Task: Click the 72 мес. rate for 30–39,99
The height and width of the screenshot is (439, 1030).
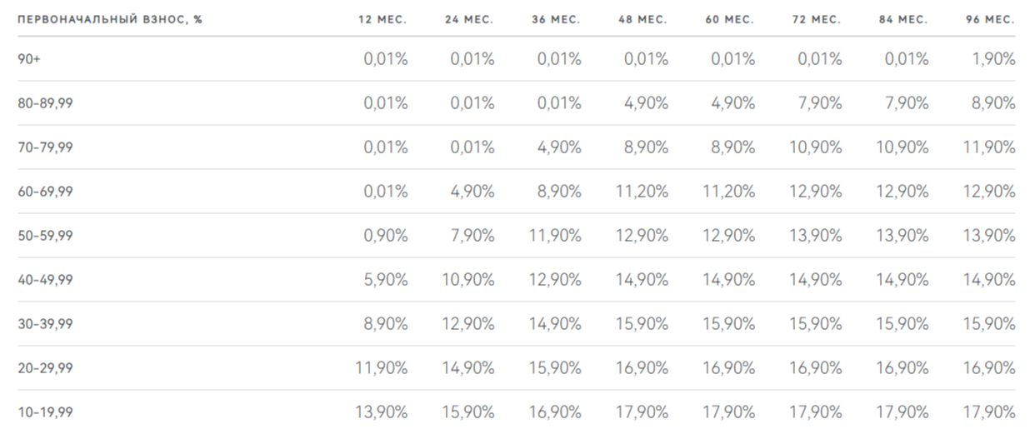Action: tap(816, 324)
